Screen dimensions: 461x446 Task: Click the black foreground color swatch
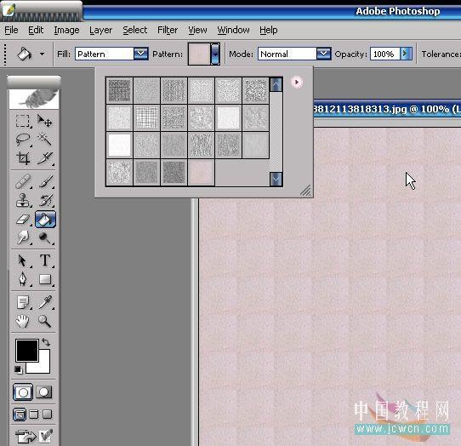point(27,350)
